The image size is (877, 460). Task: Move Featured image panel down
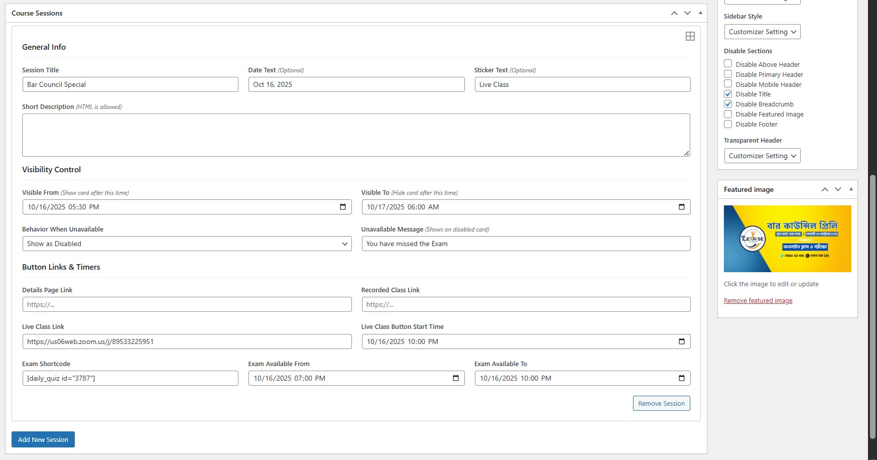pyautogui.click(x=838, y=189)
